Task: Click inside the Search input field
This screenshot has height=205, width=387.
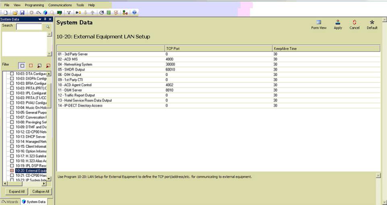Action: pyautogui.click(x=29, y=27)
